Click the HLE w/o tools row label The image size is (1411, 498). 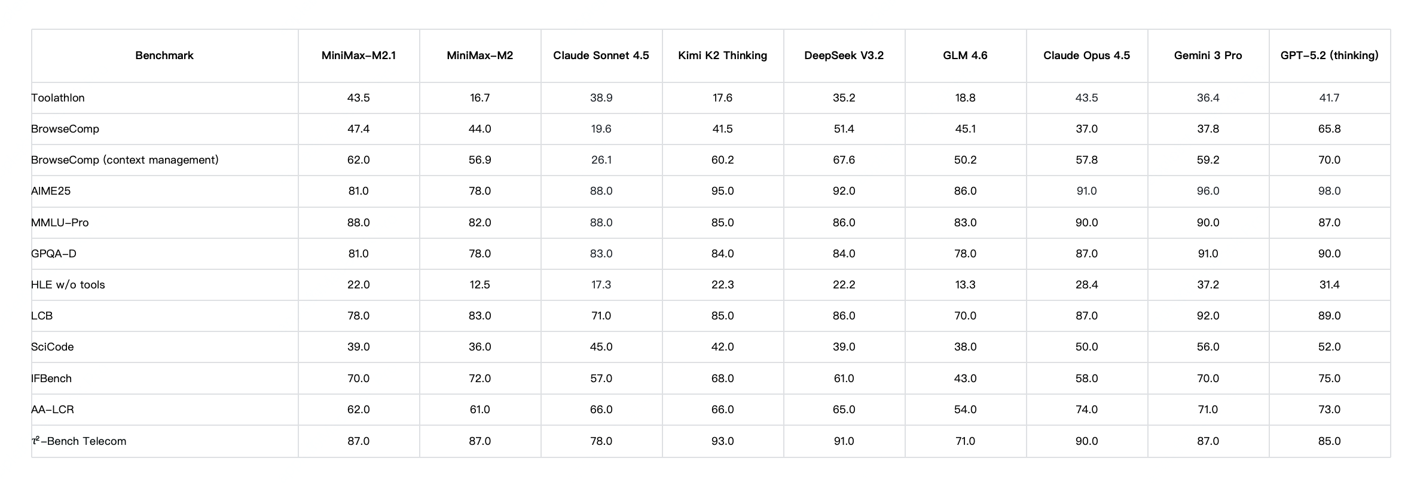pyautogui.click(x=68, y=285)
